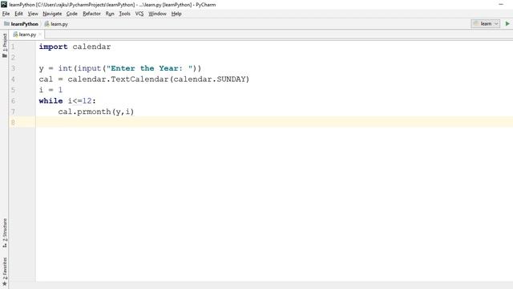
Task: Open the Refactor menu
Action: 91,14
